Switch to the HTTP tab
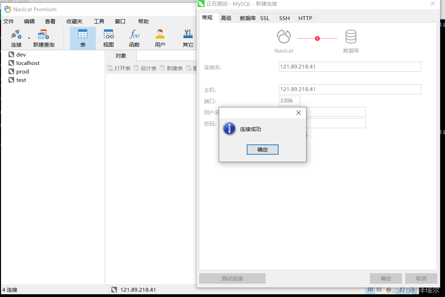 305,18
